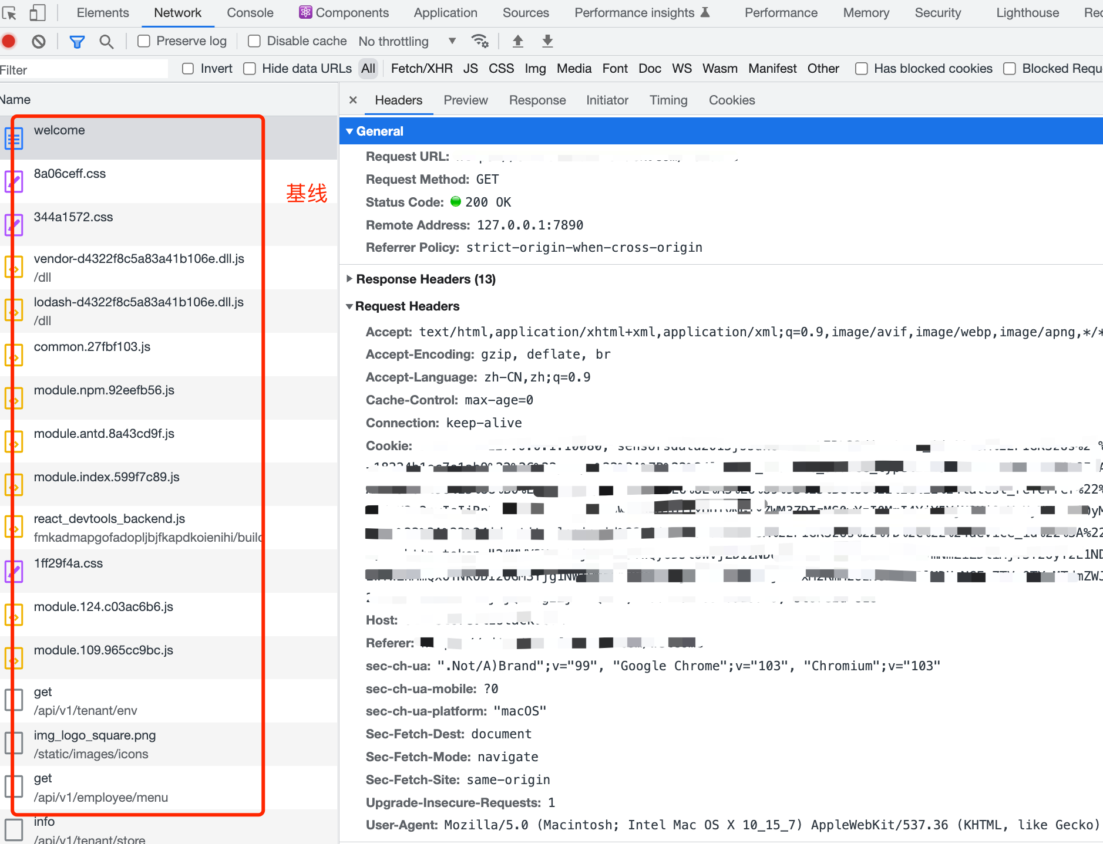Enable the Preserve log checkbox
Screen dimensions: 1103x844
(144, 41)
